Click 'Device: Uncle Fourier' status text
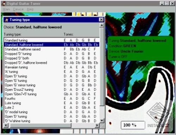The width and height of the screenshot is (176, 135). (126, 51)
